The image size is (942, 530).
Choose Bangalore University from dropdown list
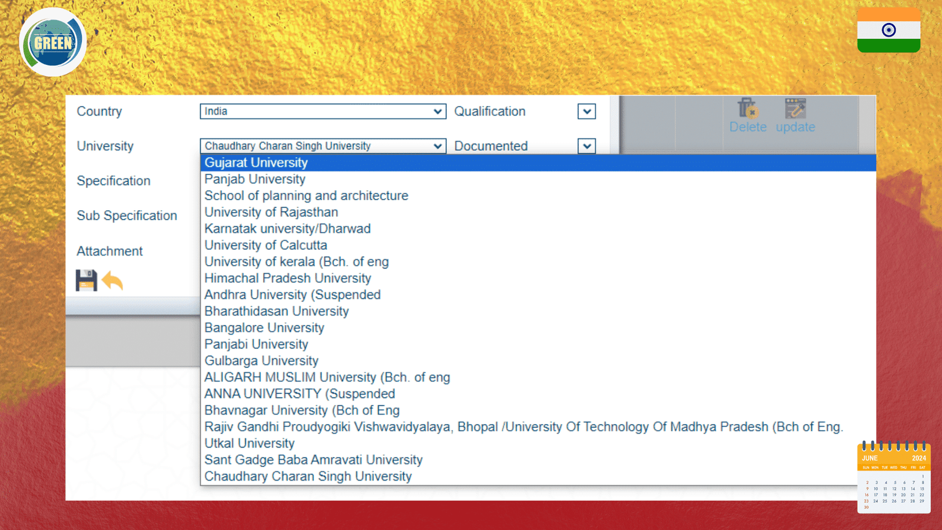(264, 327)
